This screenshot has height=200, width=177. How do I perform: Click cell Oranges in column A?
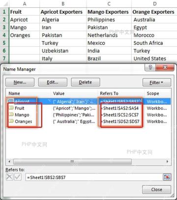(24, 35)
